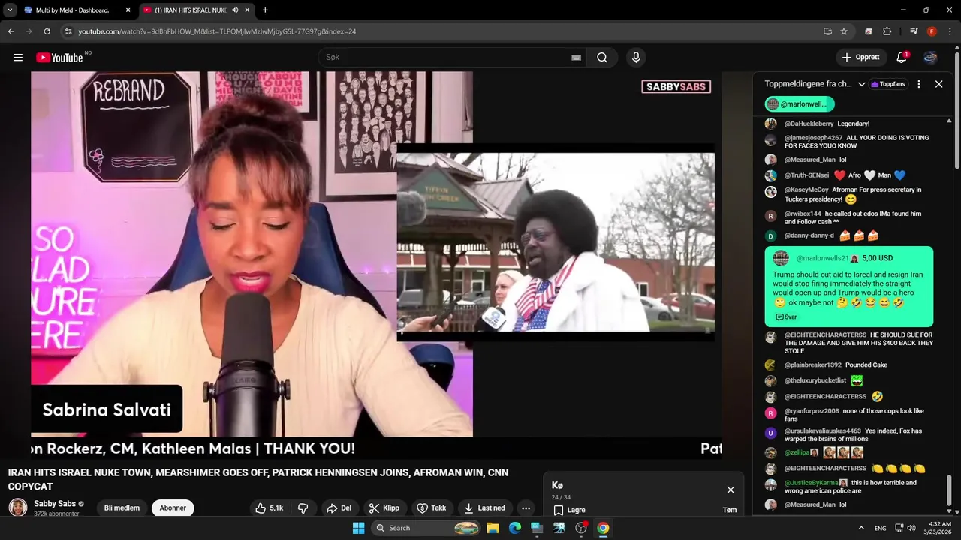Click the Abonner subscribe button
Viewport: 961px width, 540px height.
173,508
